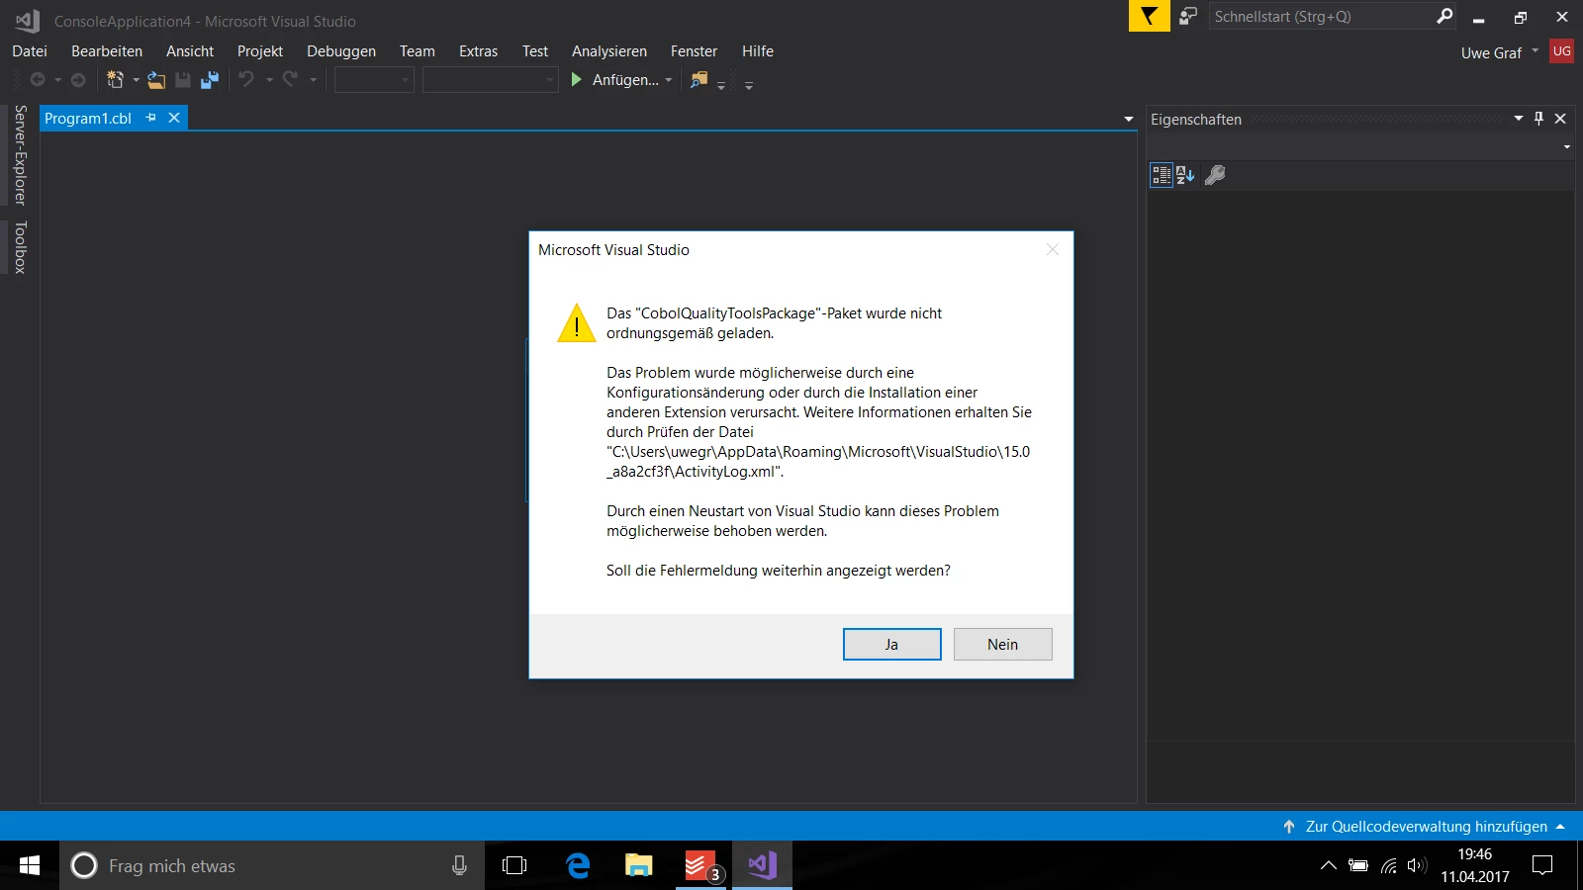Screen dimensions: 1583x890
Task: Click the Find in Files toolbar icon
Action: [699, 80]
